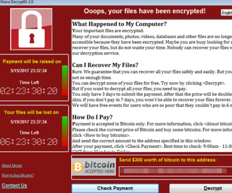The height and width of the screenshot is (193, 232).
Task: Open the About bitcoin link
Action: click(x=12, y=165)
